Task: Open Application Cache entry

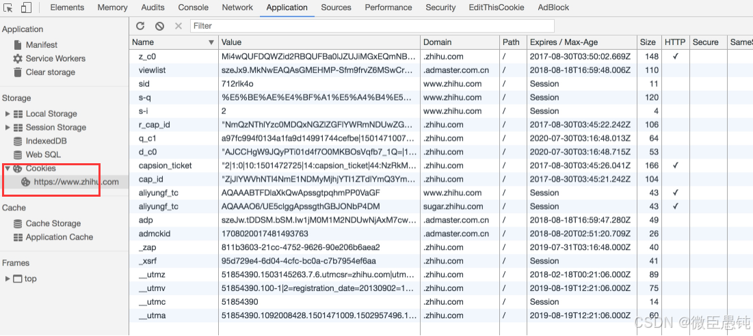Action: 59,237
